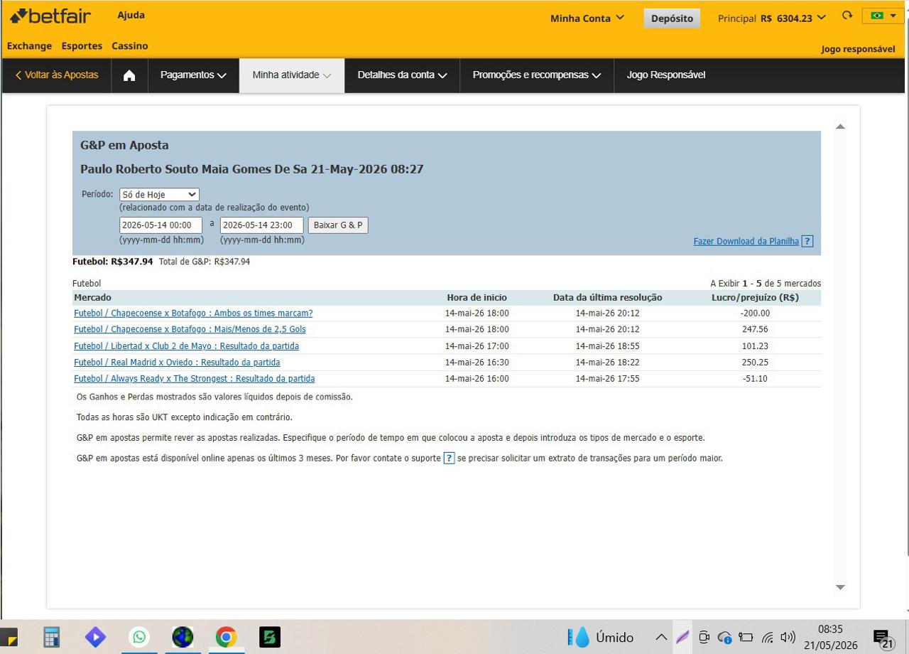This screenshot has width=909, height=654.
Task: Expand the Principal balance dropdown
Action: [772, 18]
